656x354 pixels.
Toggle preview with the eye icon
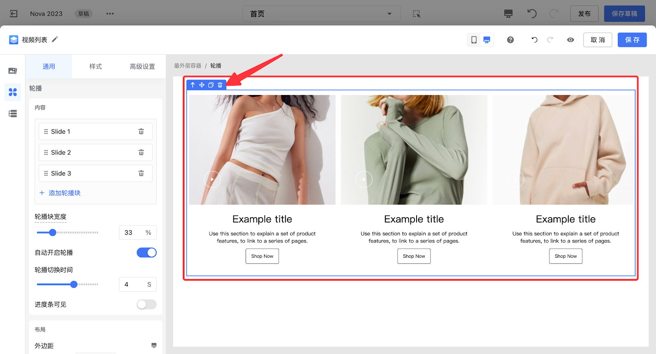pyautogui.click(x=570, y=40)
